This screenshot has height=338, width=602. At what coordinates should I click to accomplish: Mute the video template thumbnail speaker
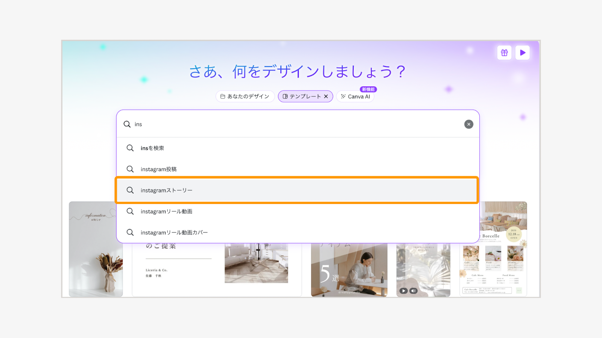(x=413, y=291)
